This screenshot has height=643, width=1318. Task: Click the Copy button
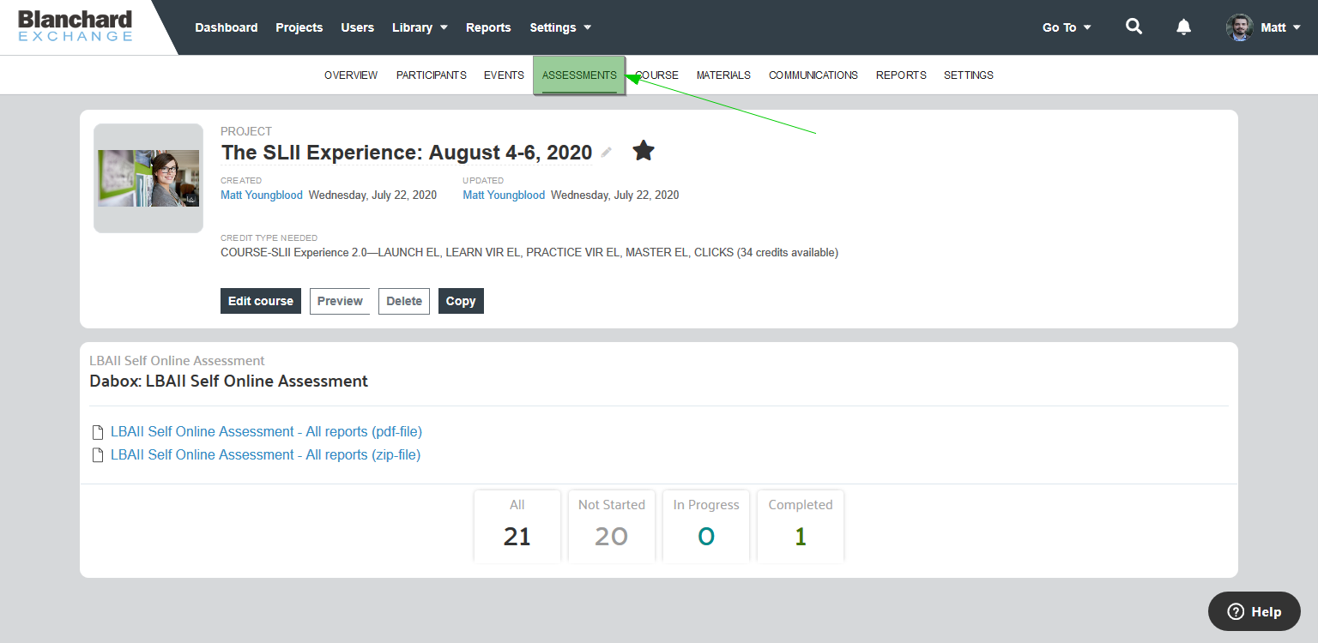point(461,301)
